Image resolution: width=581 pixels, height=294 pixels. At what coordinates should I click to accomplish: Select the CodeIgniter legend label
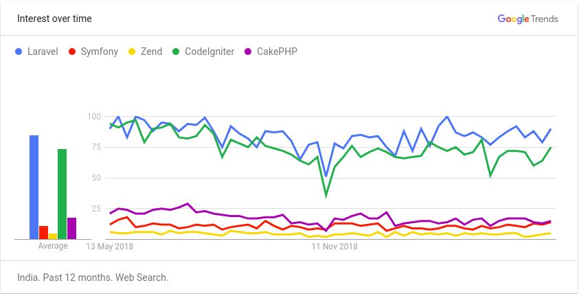tap(209, 52)
